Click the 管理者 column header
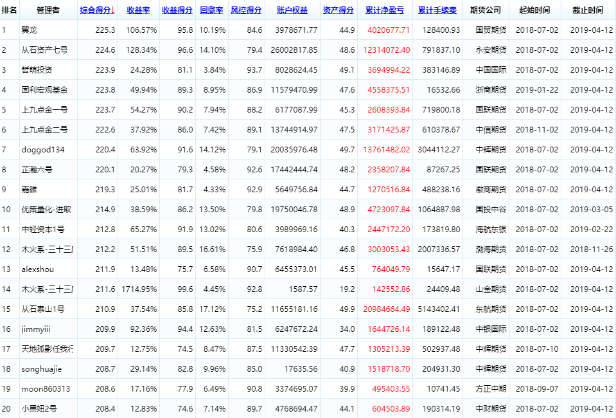 [x=48, y=10]
